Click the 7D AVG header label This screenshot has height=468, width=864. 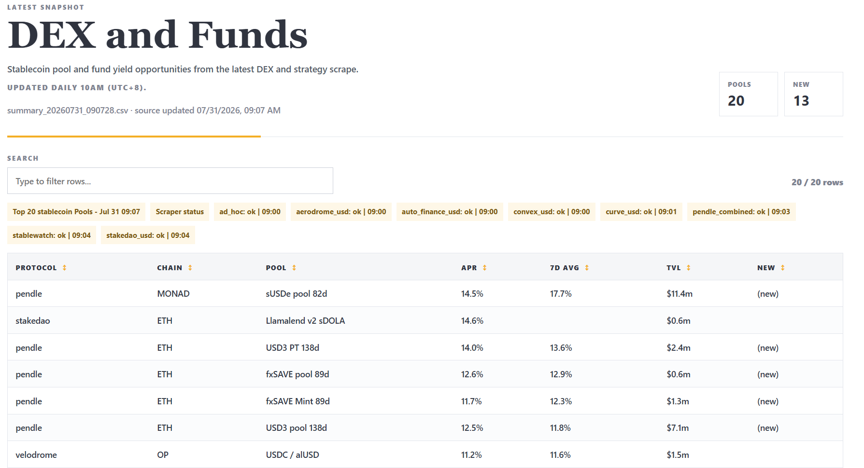click(565, 268)
